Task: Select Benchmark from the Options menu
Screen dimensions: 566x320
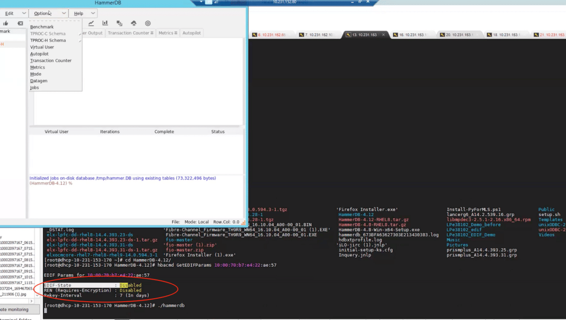Action: (42, 27)
